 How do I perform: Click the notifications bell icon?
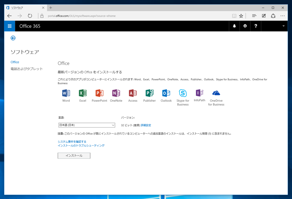pos(234,26)
